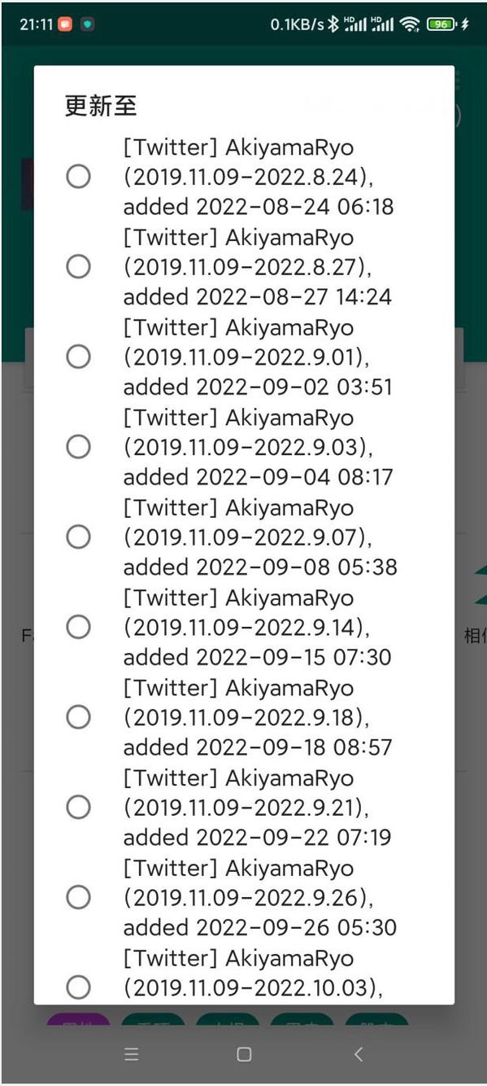Select the 2019.11.09–2022.10.03 version at bottom
Viewport: 487px width, 1086px height.
tap(78, 987)
